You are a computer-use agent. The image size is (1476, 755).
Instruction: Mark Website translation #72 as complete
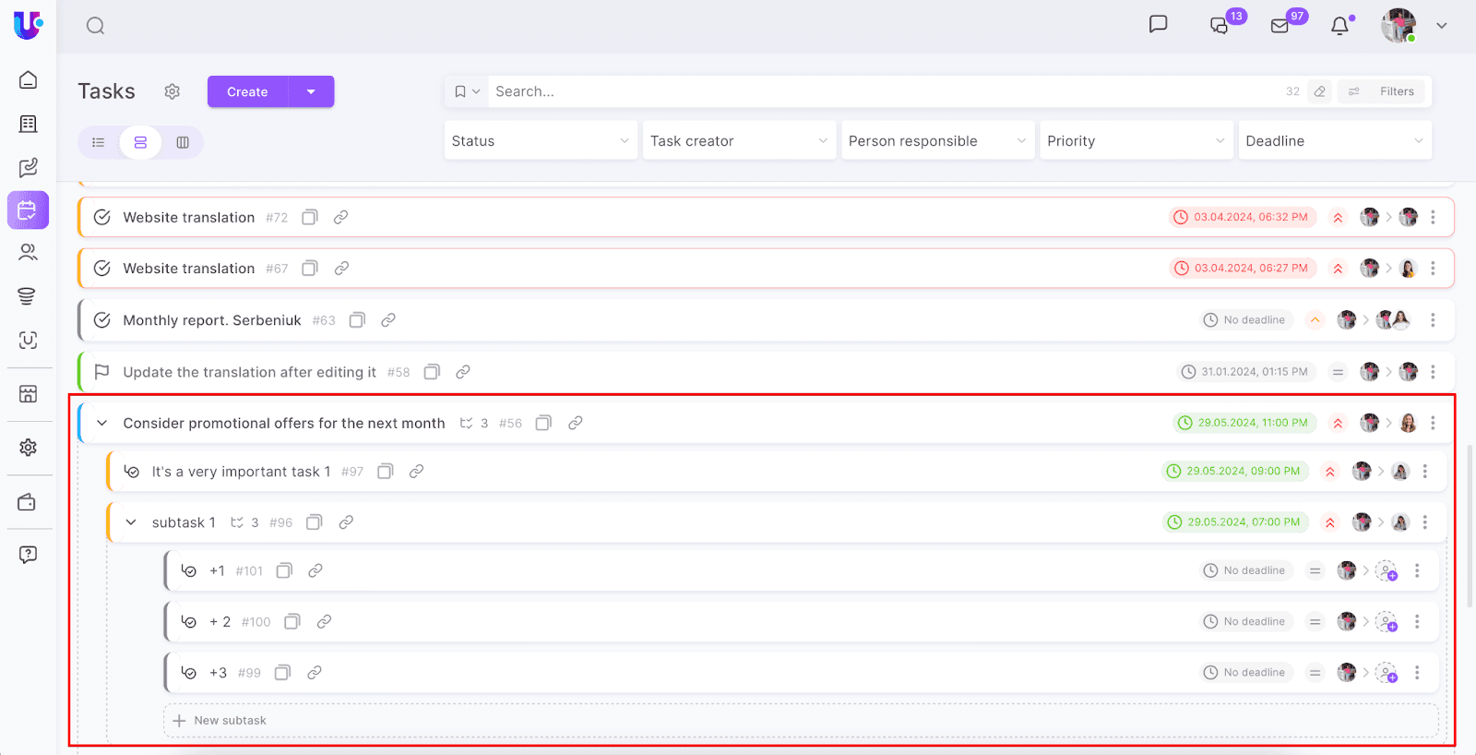(x=102, y=218)
